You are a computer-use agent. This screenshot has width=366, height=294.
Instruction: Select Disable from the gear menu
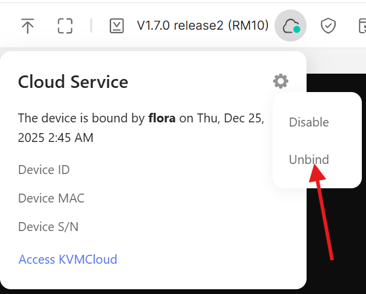pos(308,122)
